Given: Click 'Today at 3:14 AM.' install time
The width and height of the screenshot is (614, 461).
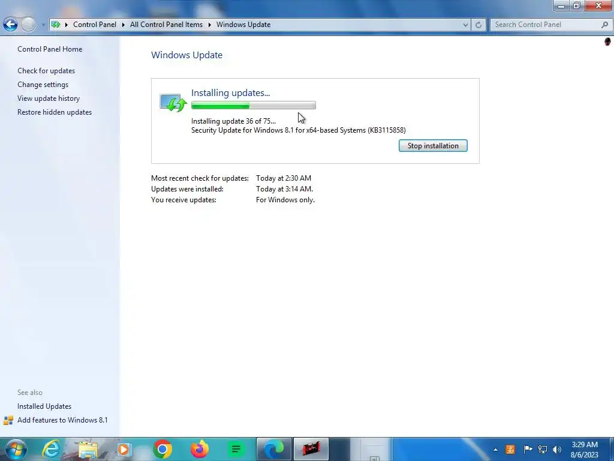Looking at the screenshot, I should click(284, 189).
